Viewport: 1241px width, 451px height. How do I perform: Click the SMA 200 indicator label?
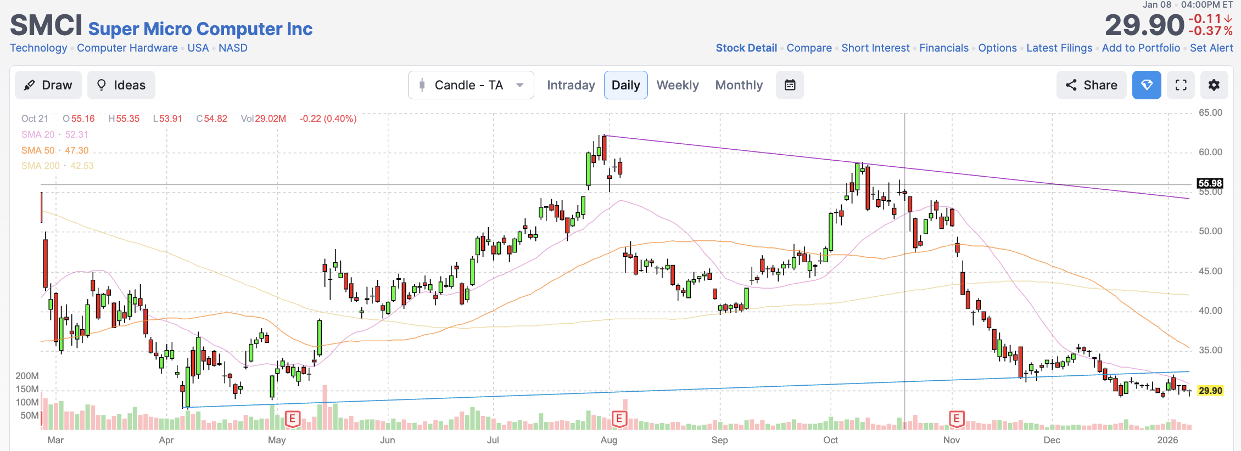pyautogui.click(x=41, y=166)
